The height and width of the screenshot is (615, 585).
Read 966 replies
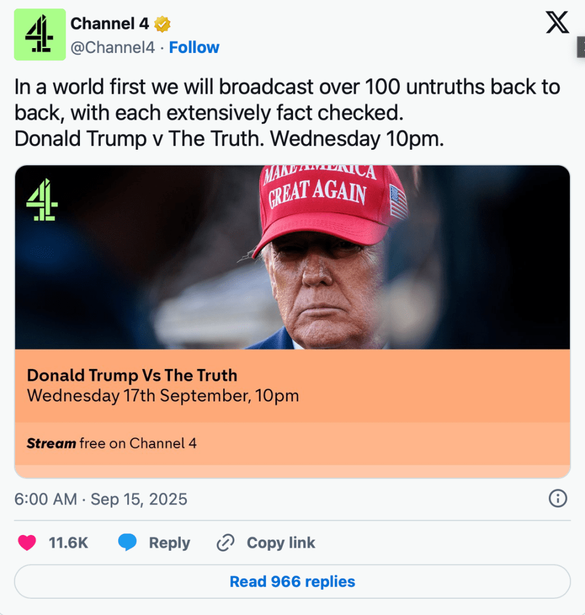[292, 581]
